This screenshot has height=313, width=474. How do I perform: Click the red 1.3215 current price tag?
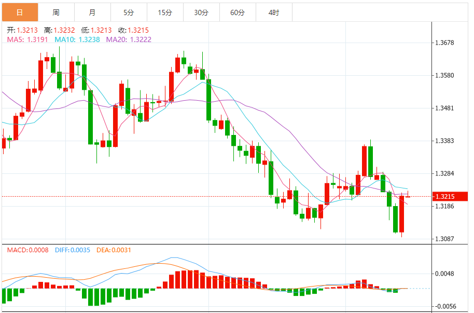(450, 196)
